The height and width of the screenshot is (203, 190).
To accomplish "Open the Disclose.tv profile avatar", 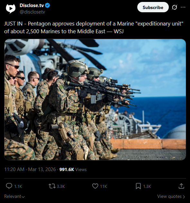I will (x=11, y=8).
